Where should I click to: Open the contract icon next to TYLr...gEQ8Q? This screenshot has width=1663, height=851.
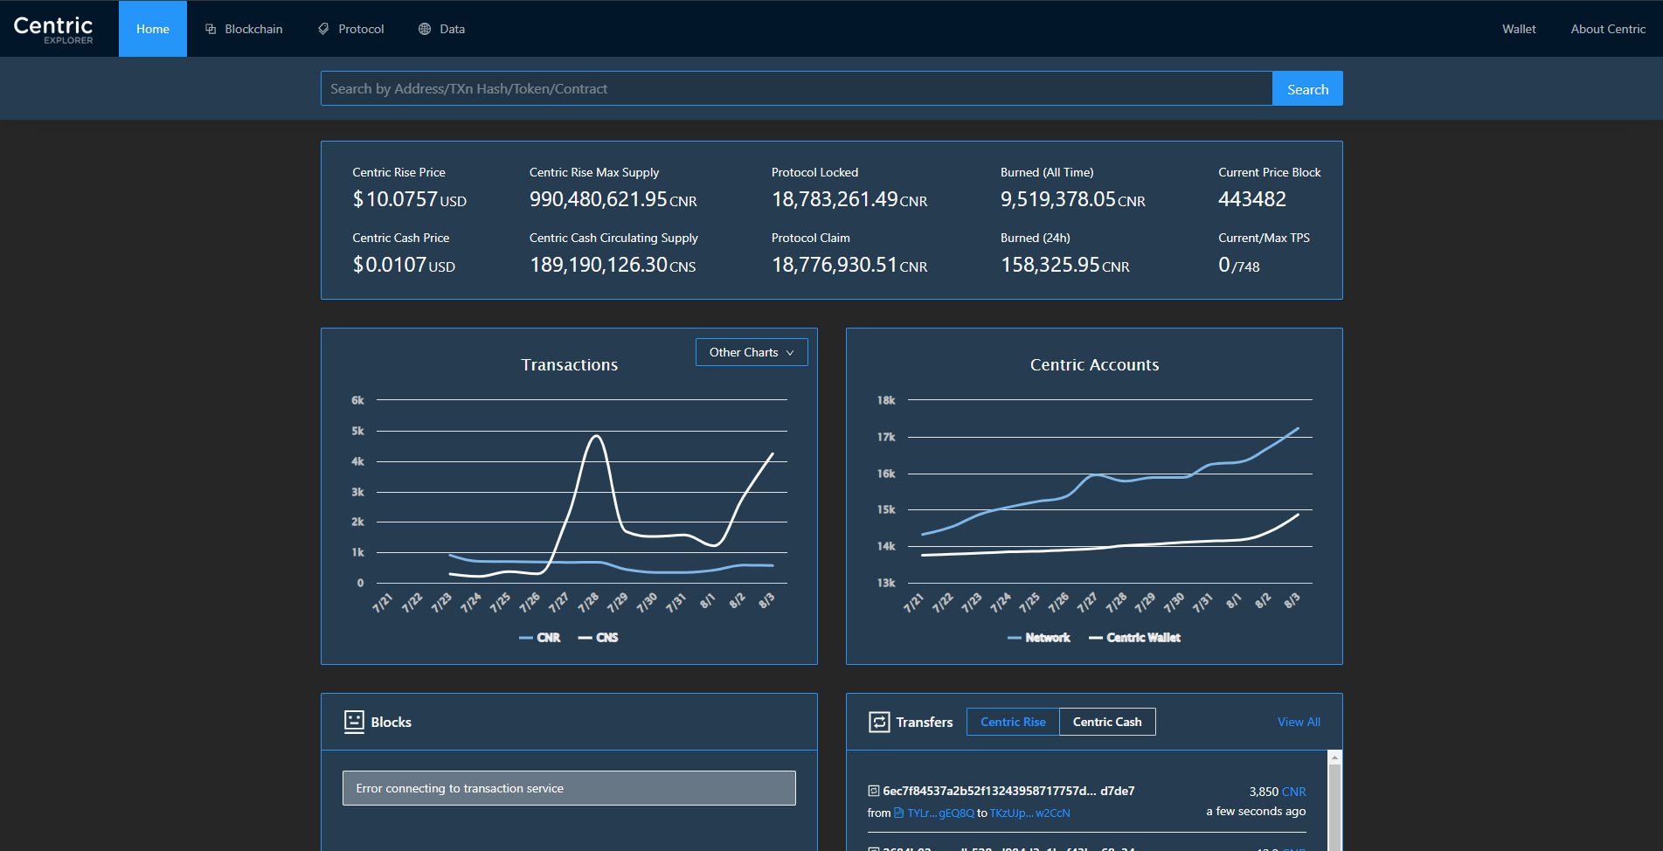(x=899, y=813)
